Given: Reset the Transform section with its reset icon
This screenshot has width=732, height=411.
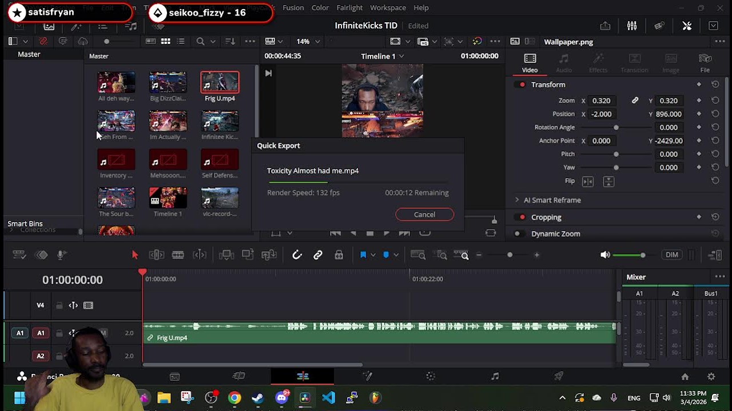Looking at the screenshot, I should (x=715, y=84).
